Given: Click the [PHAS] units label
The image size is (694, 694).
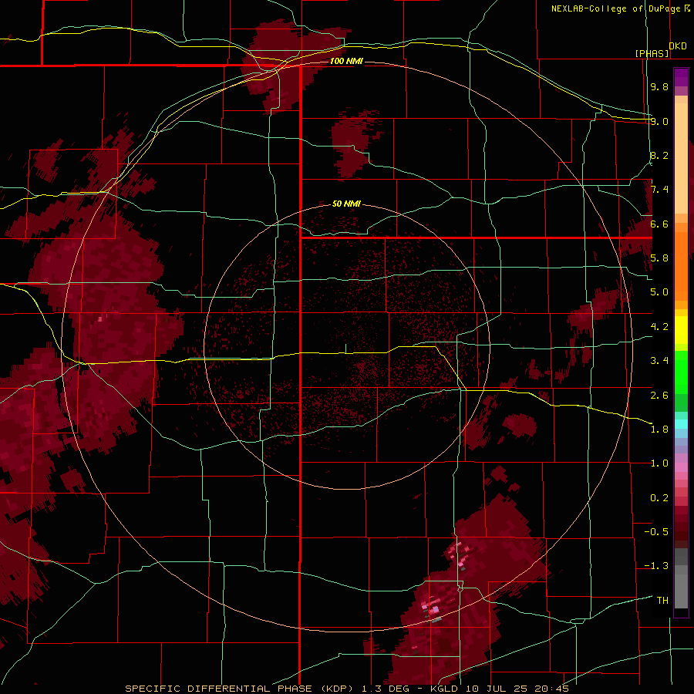Looking at the screenshot, I should [652, 53].
